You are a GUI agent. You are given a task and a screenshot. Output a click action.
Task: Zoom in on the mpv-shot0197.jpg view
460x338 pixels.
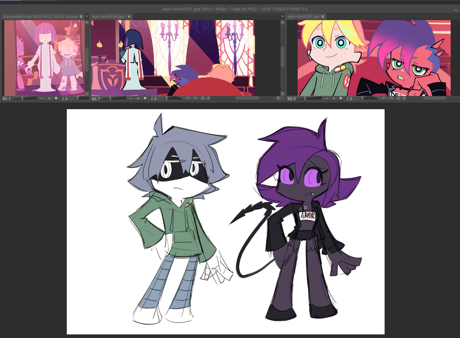[x=334, y=98]
